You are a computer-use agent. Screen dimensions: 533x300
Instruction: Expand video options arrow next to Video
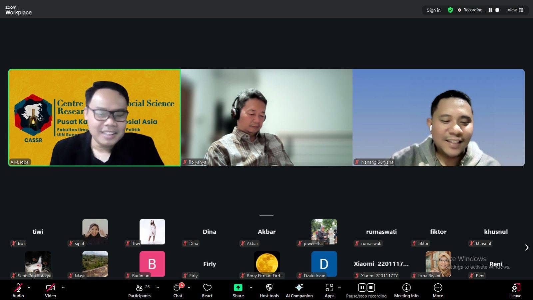pyautogui.click(x=63, y=287)
